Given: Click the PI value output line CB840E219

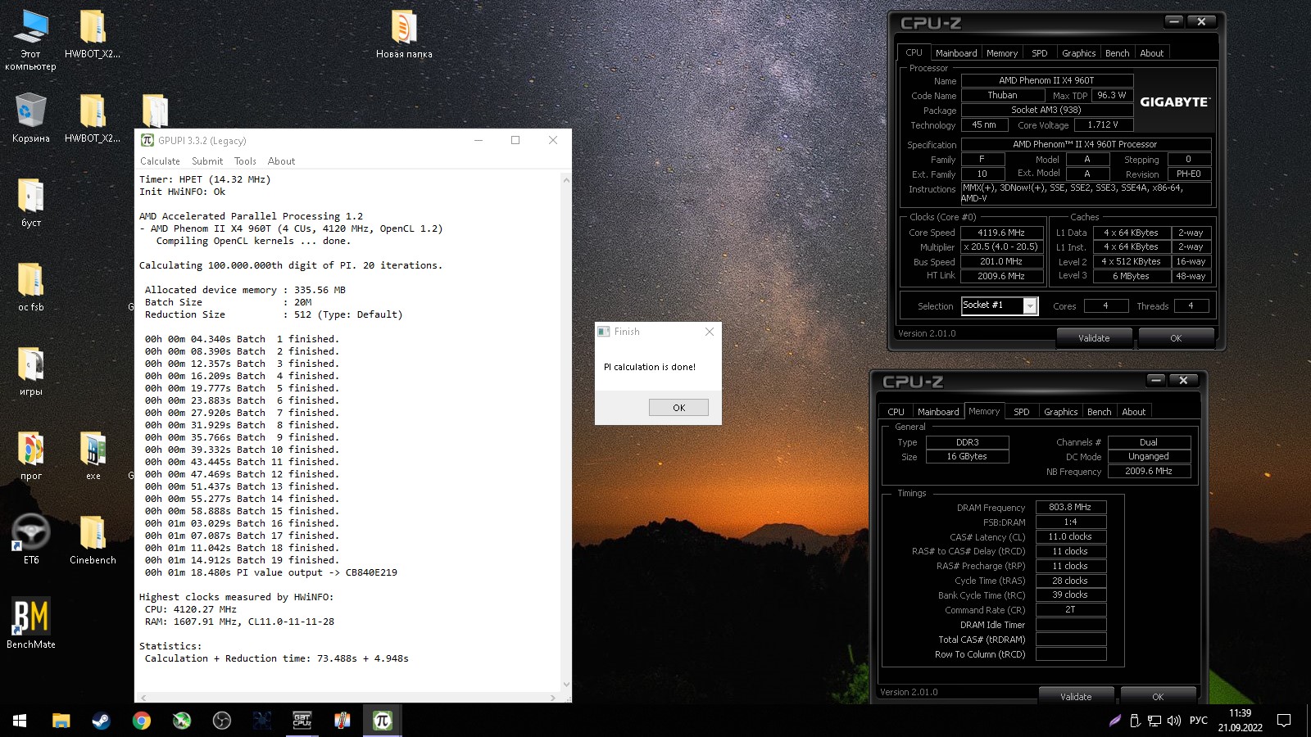Looking at the screenshot, I should click(x=271, y=572).
